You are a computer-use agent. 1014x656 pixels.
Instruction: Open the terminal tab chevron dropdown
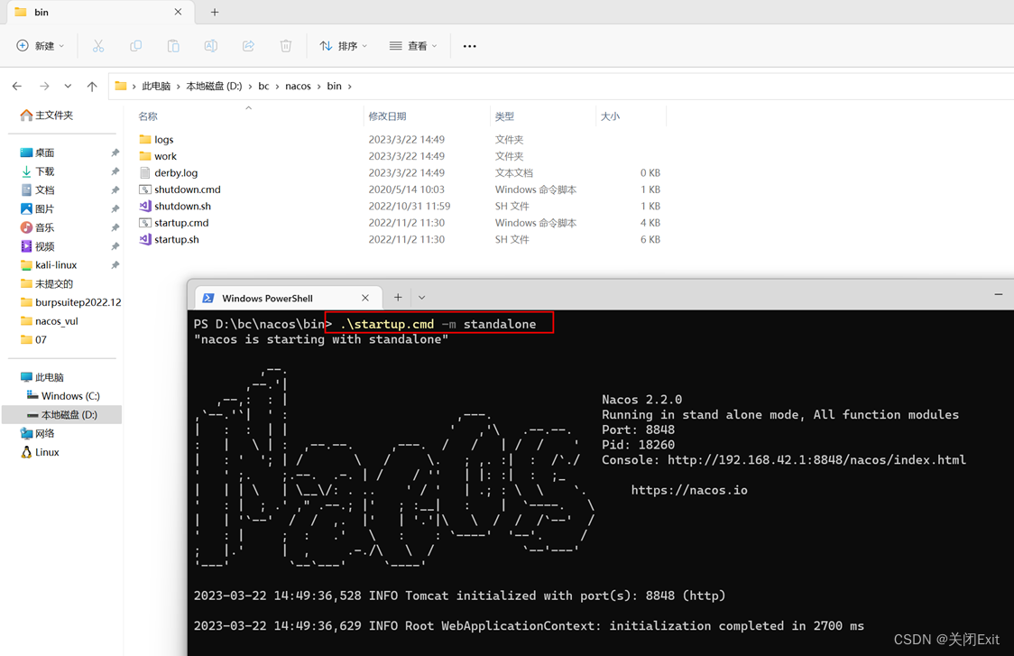(421, 298)
